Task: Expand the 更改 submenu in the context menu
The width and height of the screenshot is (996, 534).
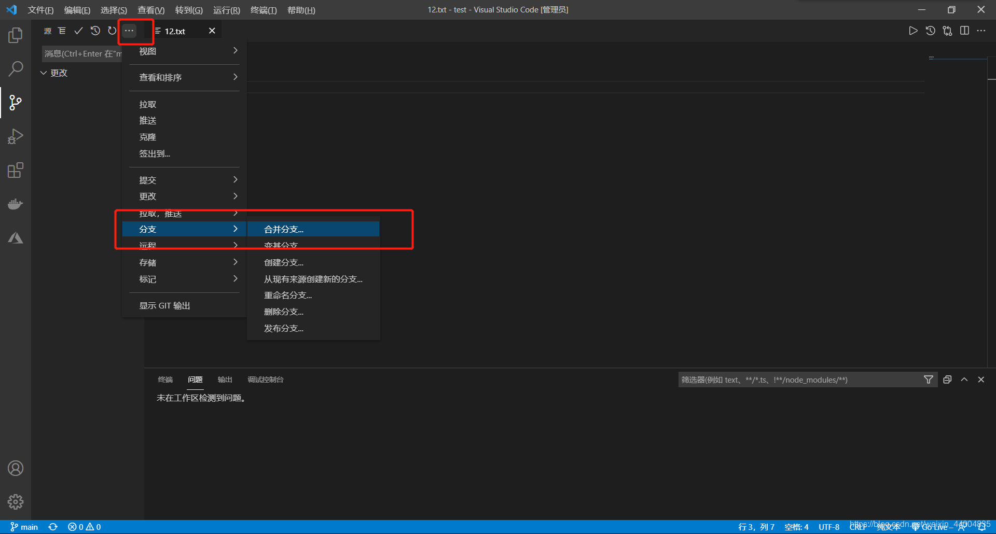Action: pos(184,196)
